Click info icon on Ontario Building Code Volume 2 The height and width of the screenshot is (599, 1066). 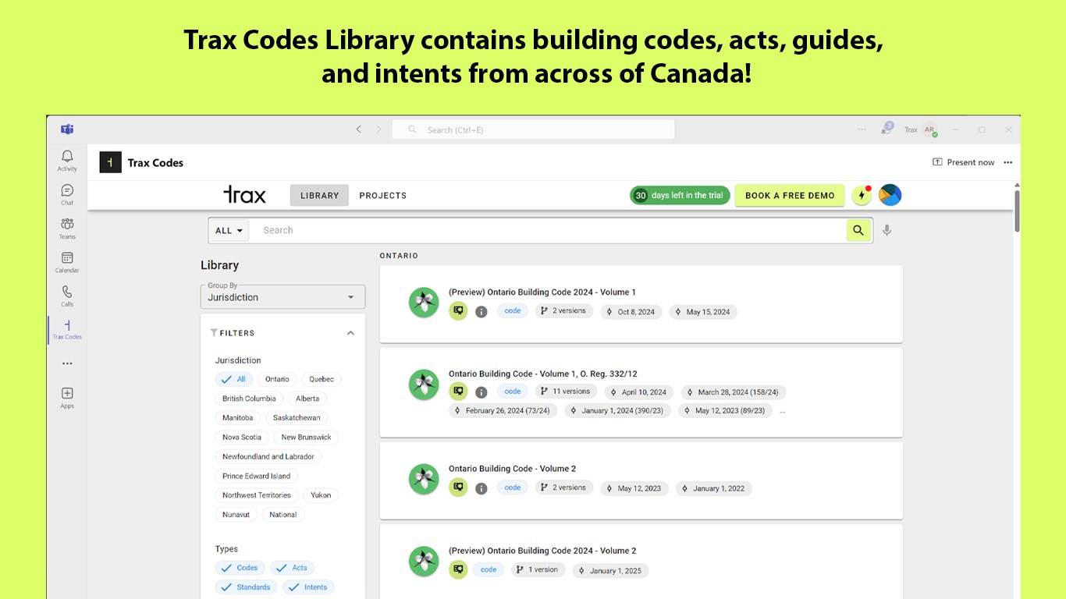[x=481, y=488]
